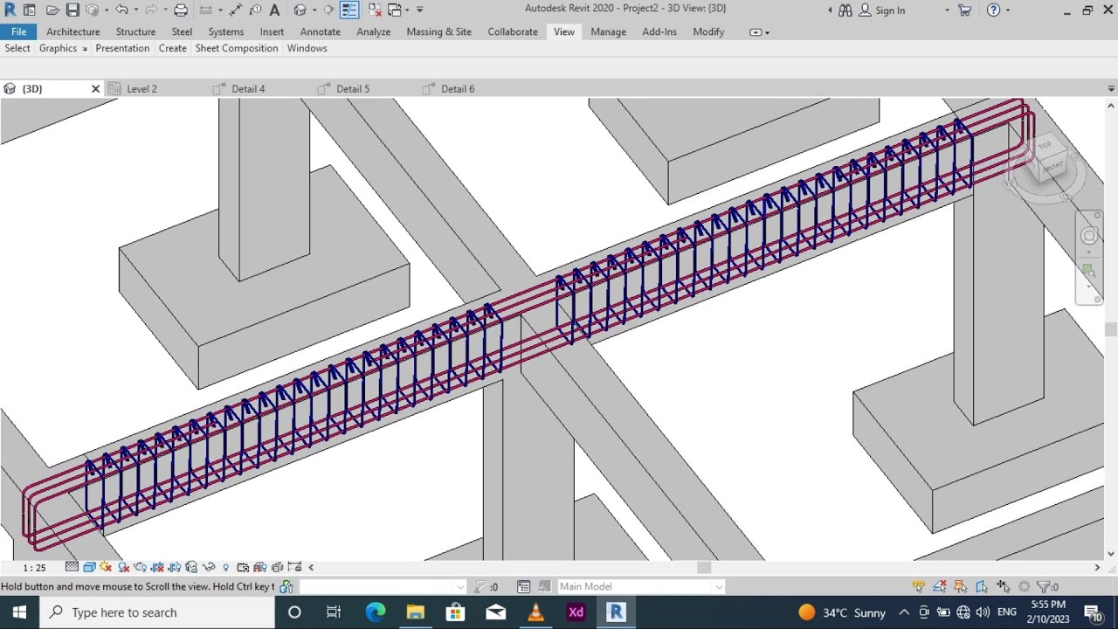This screenshot has height=629, width=1118.
Task: Close the {3D} view tab
Action: click(x=96, y=89)
